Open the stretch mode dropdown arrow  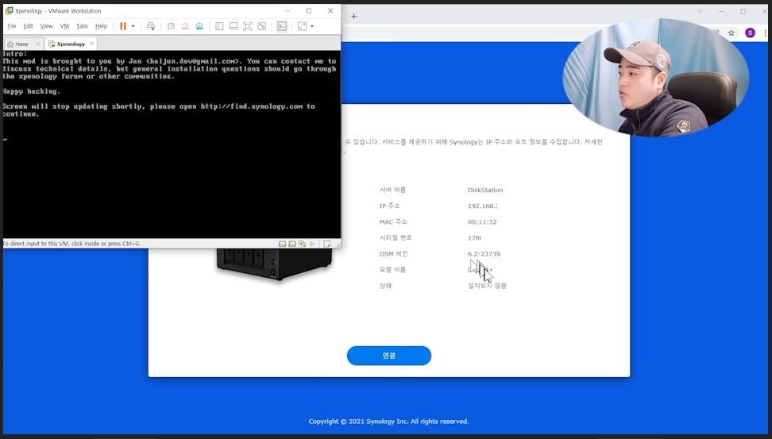coord(312,26)
